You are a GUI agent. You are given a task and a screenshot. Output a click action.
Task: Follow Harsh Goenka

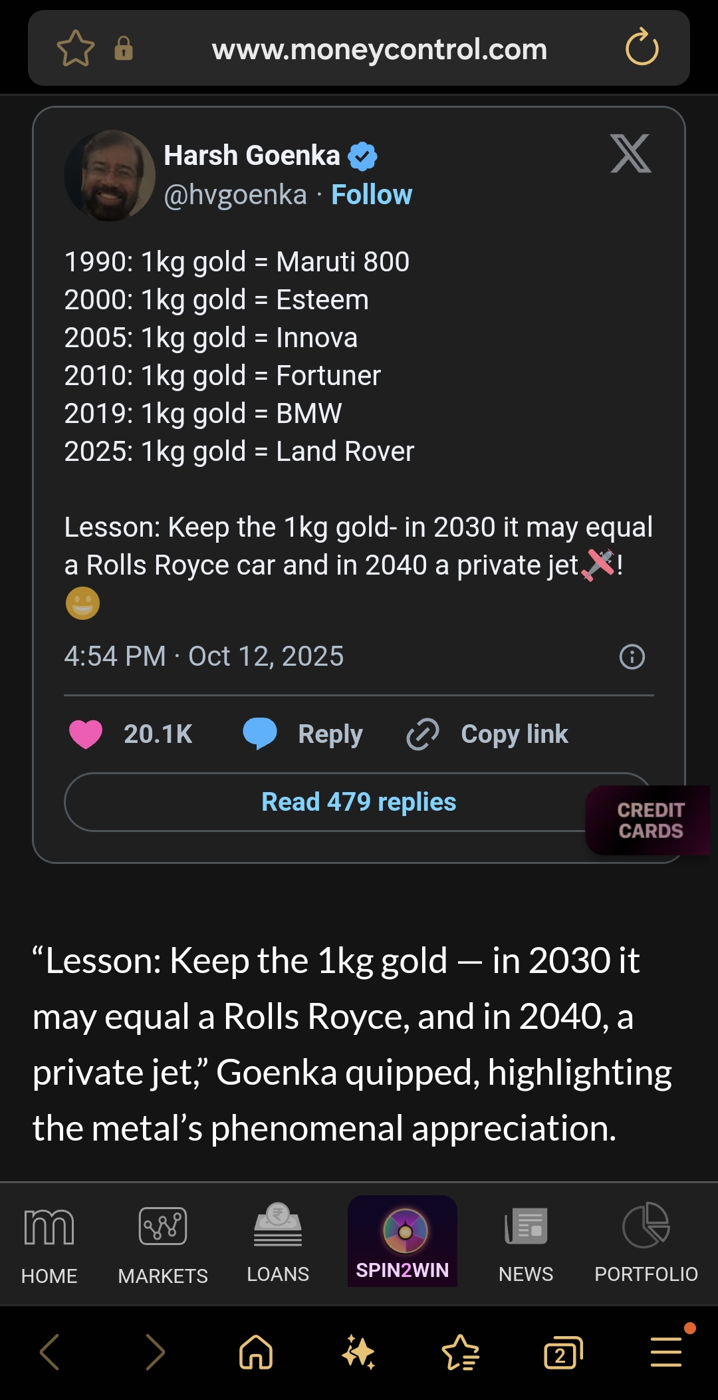(x=372, y=195)
